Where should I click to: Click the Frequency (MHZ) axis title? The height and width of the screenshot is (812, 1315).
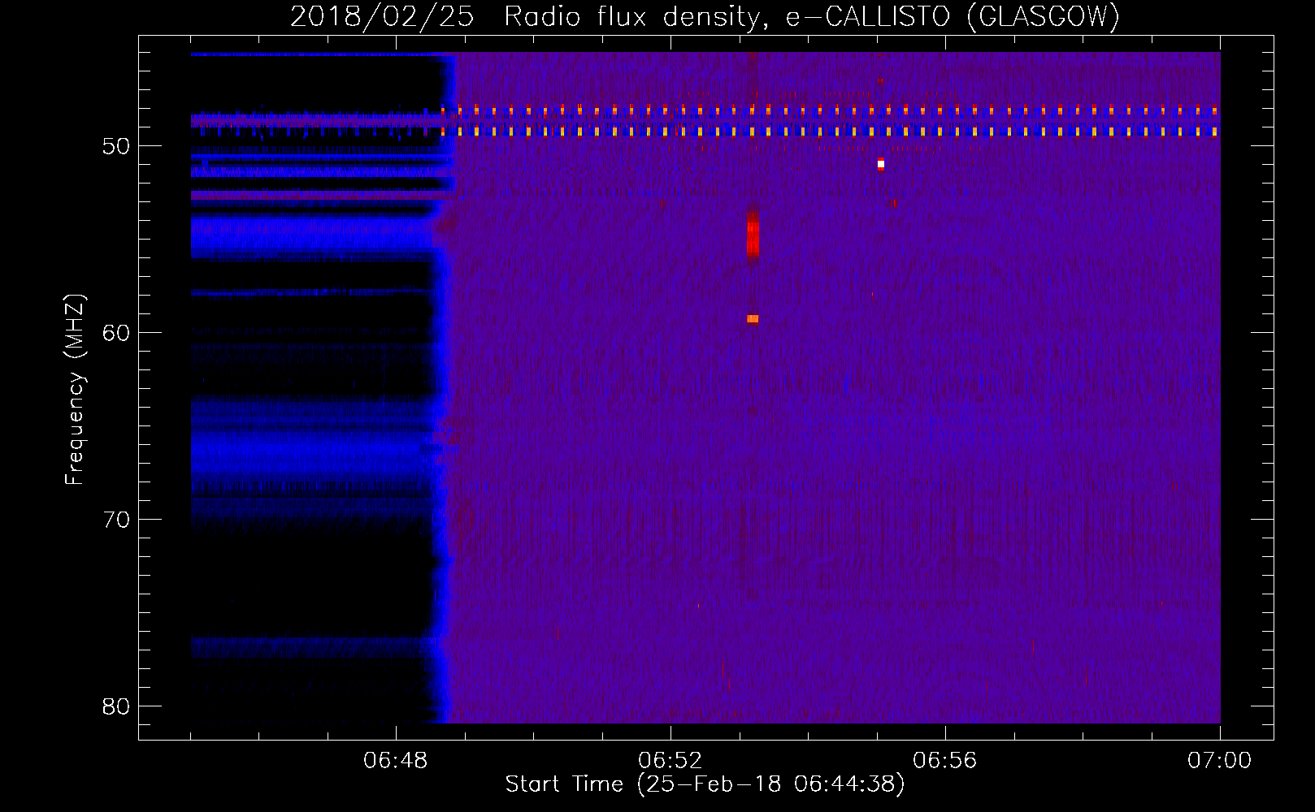74,389
